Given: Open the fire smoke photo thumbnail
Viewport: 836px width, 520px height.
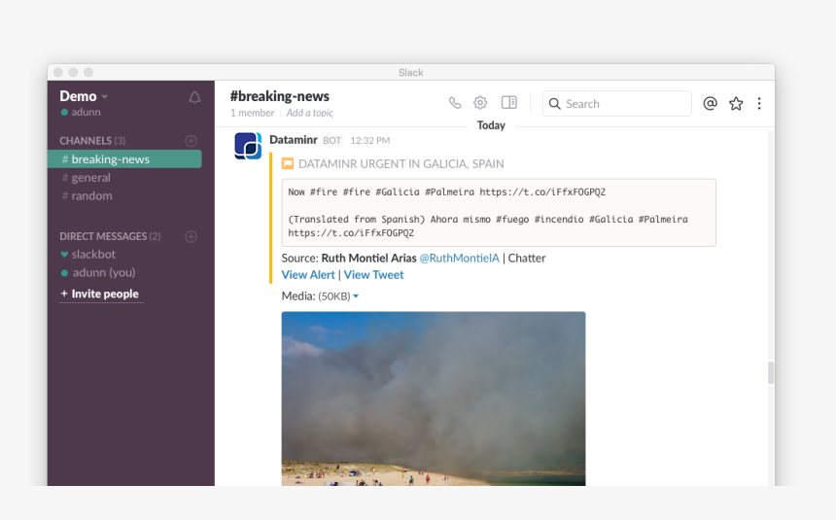Looking at the screenshot, I should (x=434, y=399).
